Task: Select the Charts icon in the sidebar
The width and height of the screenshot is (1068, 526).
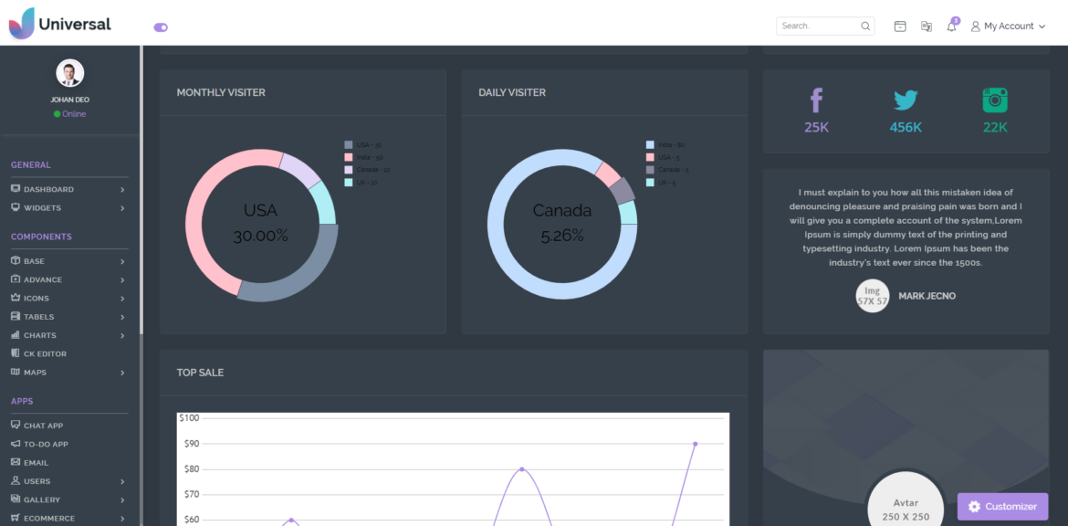Action: (x=14, y=335)
